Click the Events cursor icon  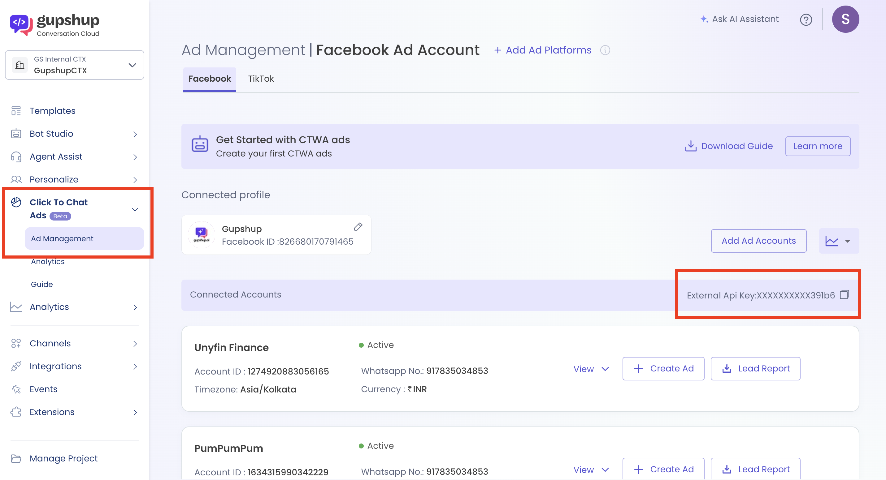pyautogui.click(x=16, y=389)
